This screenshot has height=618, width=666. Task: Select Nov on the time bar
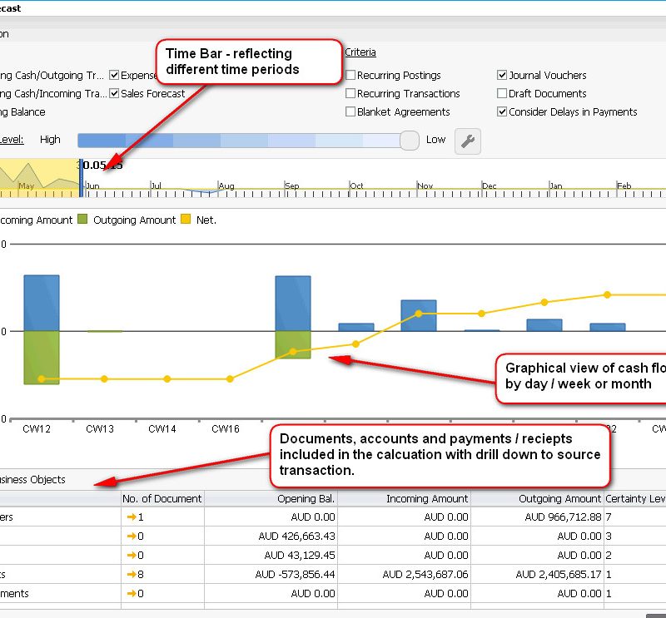(x=425, y=186)
